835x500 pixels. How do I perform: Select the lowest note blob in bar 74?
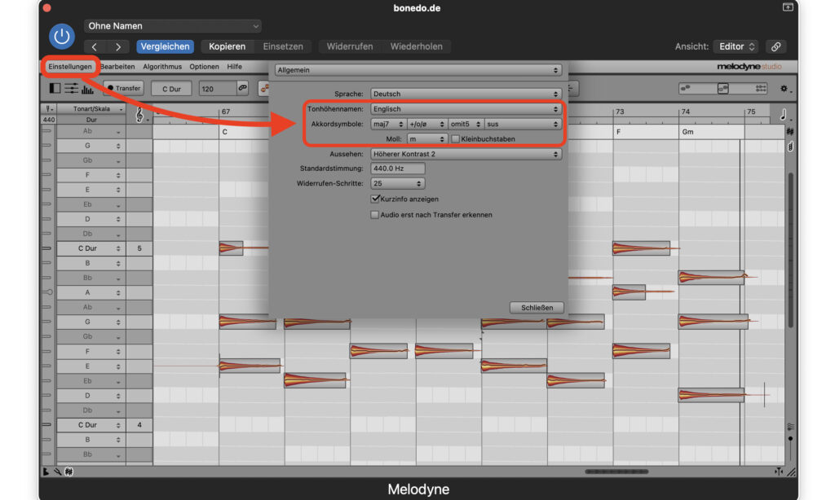click(x=711, y=395)
